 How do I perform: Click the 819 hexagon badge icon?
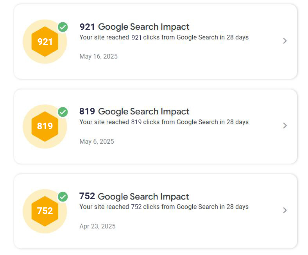point(45,126)
